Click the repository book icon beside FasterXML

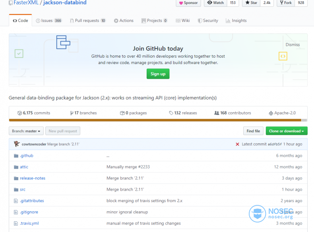coord(11,3)
